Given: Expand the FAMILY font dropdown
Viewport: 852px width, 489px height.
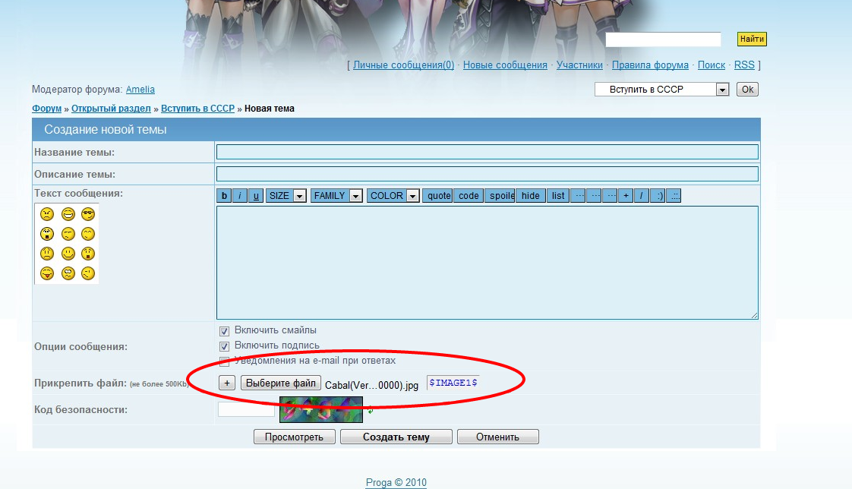Looking at the screenshot, I should point(336,196).
